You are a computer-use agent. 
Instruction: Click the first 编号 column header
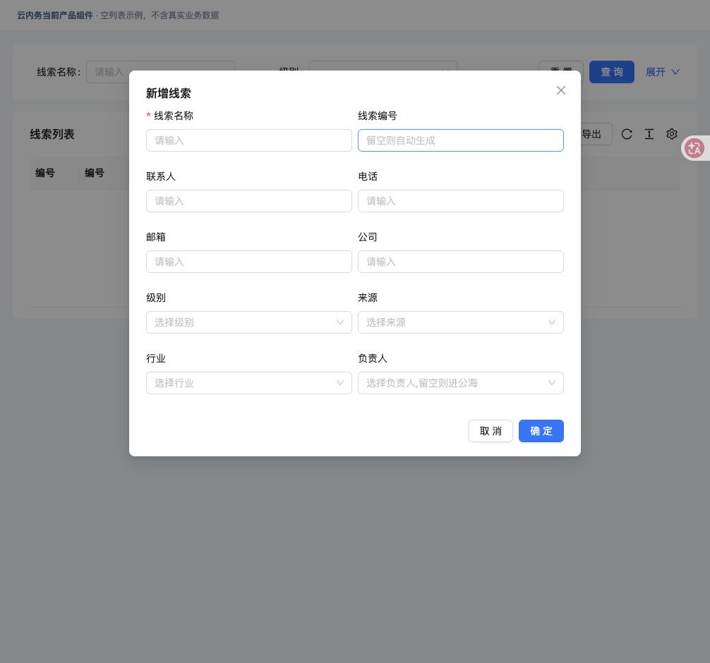click(x=45, y=173)
